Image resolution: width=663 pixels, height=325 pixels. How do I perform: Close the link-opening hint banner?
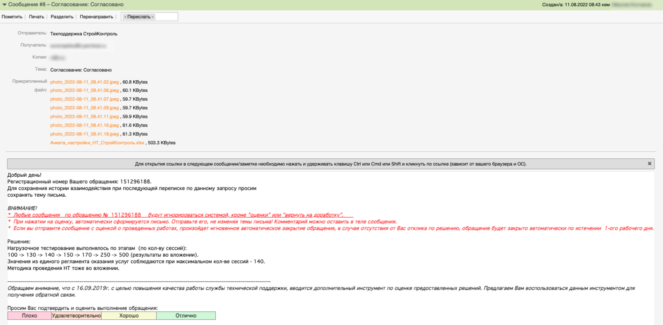[x=649, y=163]
